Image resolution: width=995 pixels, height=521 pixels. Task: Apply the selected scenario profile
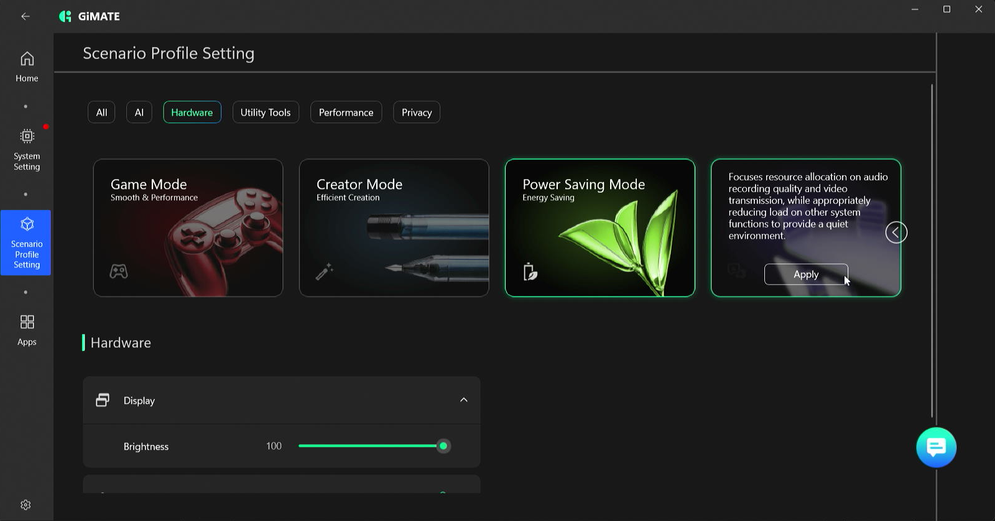point(806,274)
